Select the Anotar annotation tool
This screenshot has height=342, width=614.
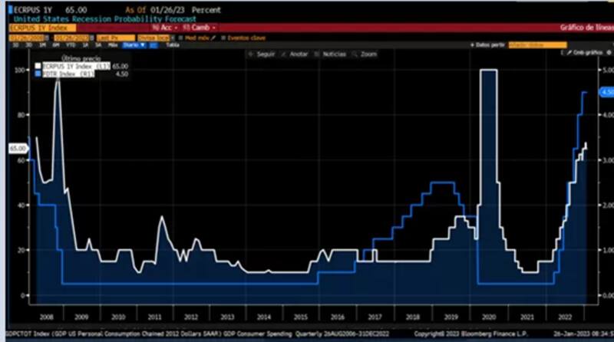(x=297, y=54)
